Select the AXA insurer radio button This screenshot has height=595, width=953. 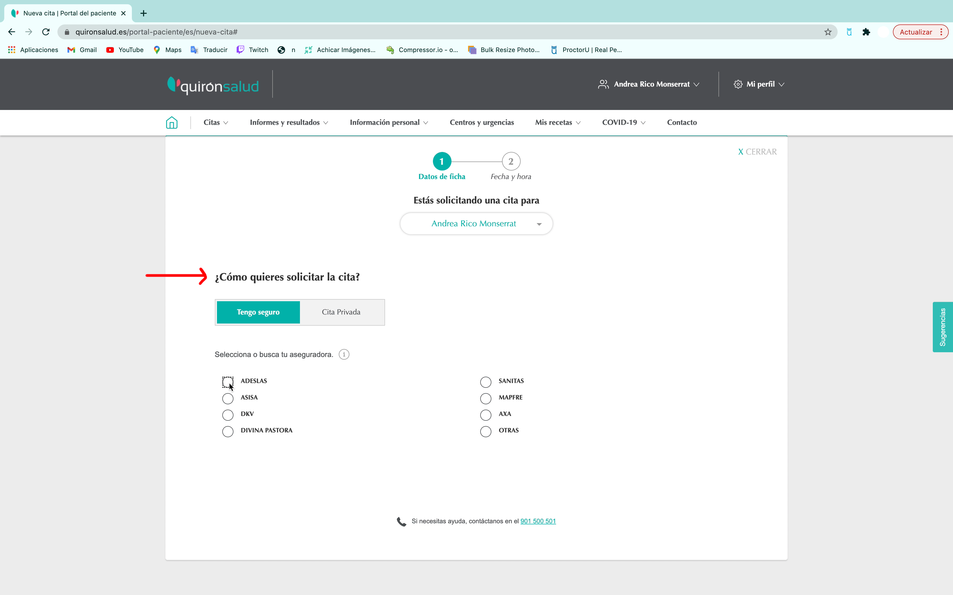(486, 415)
